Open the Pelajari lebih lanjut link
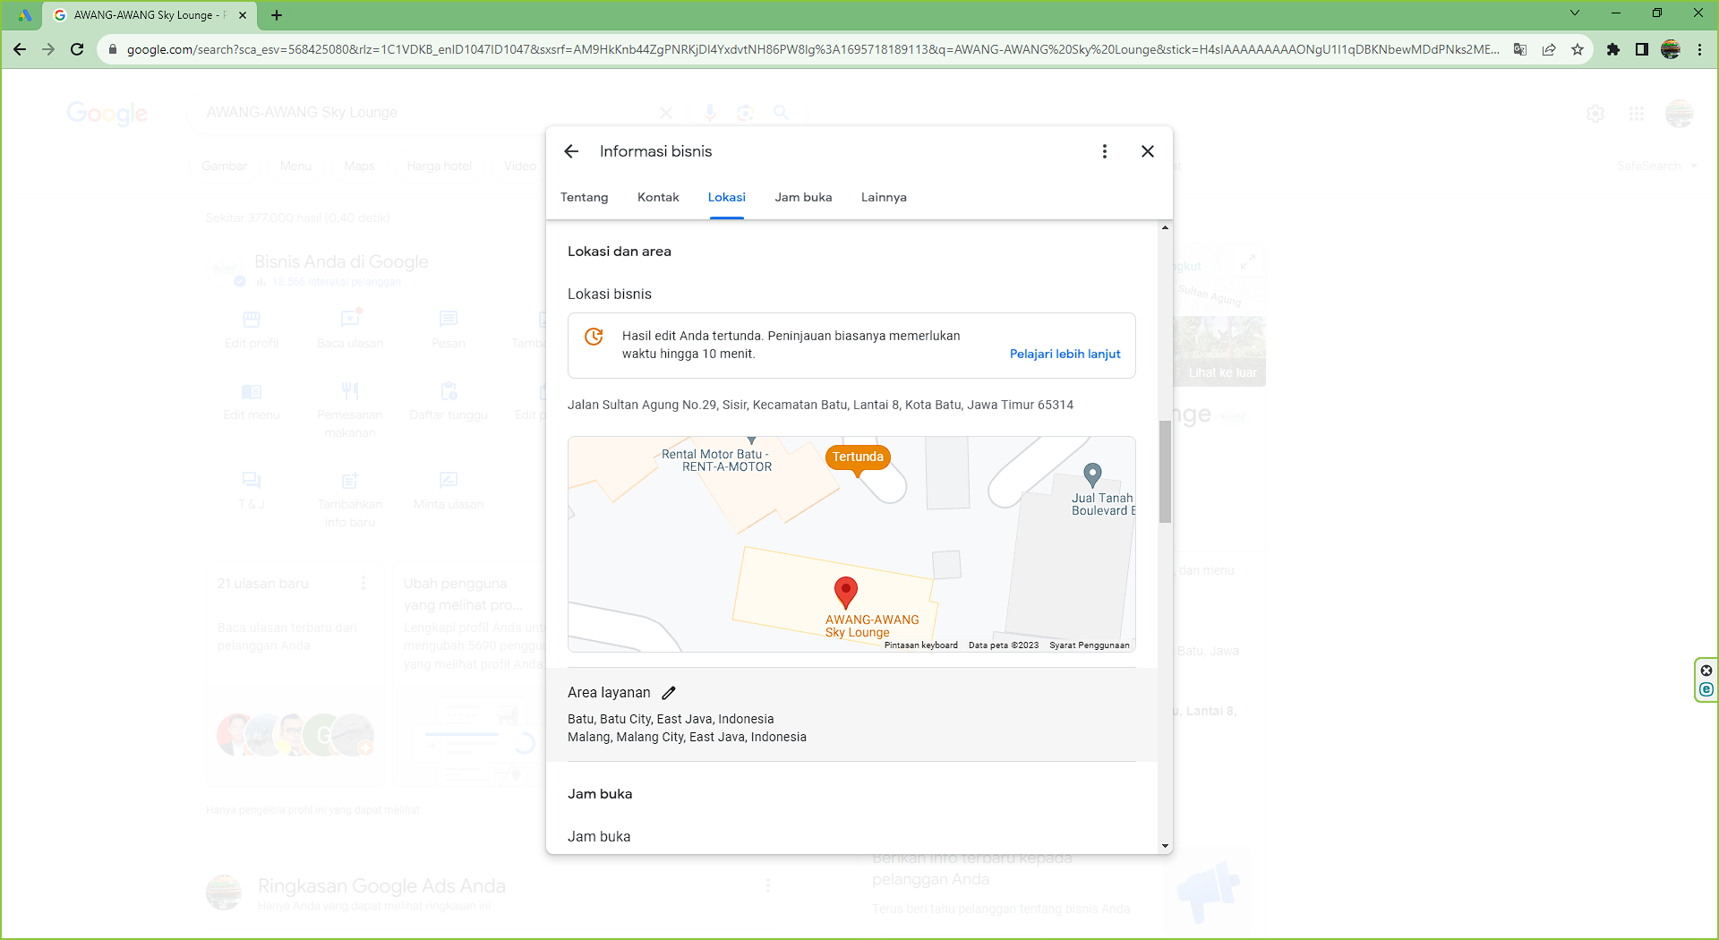This screenshot has height=940, width=1719. pyautogui.click(x=1065, y=354)
